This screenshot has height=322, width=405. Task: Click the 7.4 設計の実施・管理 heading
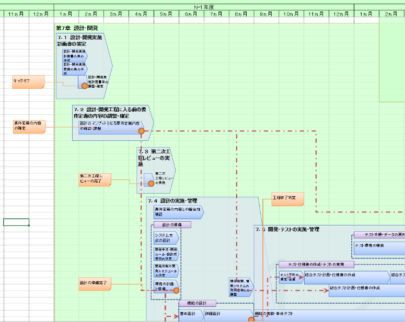pyautogui.click(x=172, y=201)
